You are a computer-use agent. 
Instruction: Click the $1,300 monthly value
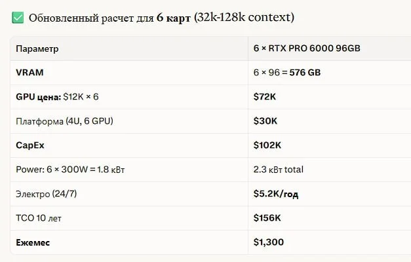click(x=268, y=242)
